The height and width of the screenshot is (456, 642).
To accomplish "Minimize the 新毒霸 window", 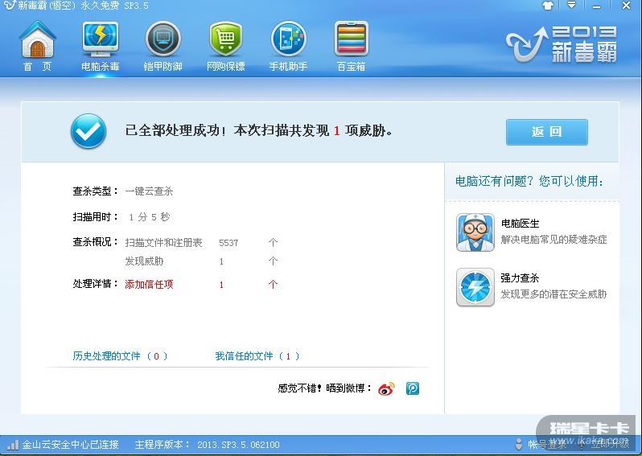I will point(597,6).
